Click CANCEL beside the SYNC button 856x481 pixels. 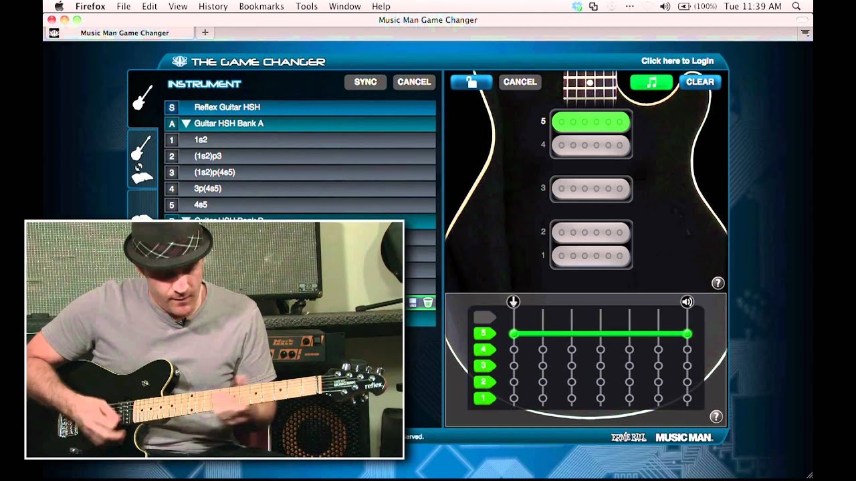tap(414, 82)
